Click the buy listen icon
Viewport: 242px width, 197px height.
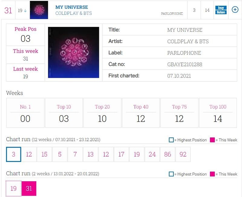221,10
